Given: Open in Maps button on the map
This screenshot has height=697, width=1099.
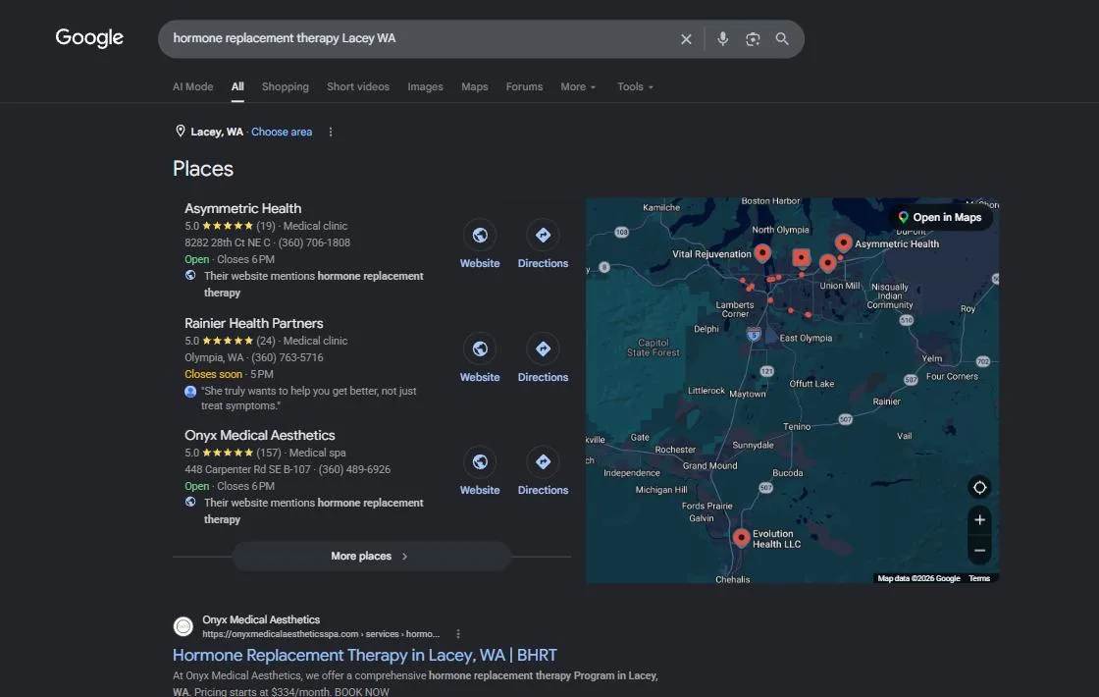Looking at the screenshot, I should point(941,217).
